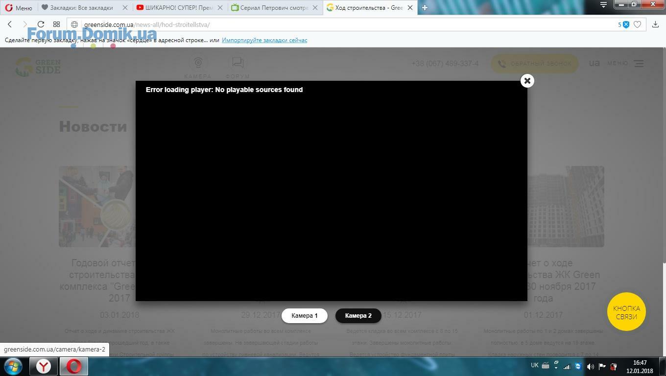The height and width of the screenshot is (376, 666).
Task: Switch to Камера 2 feed
Action: 358,316
